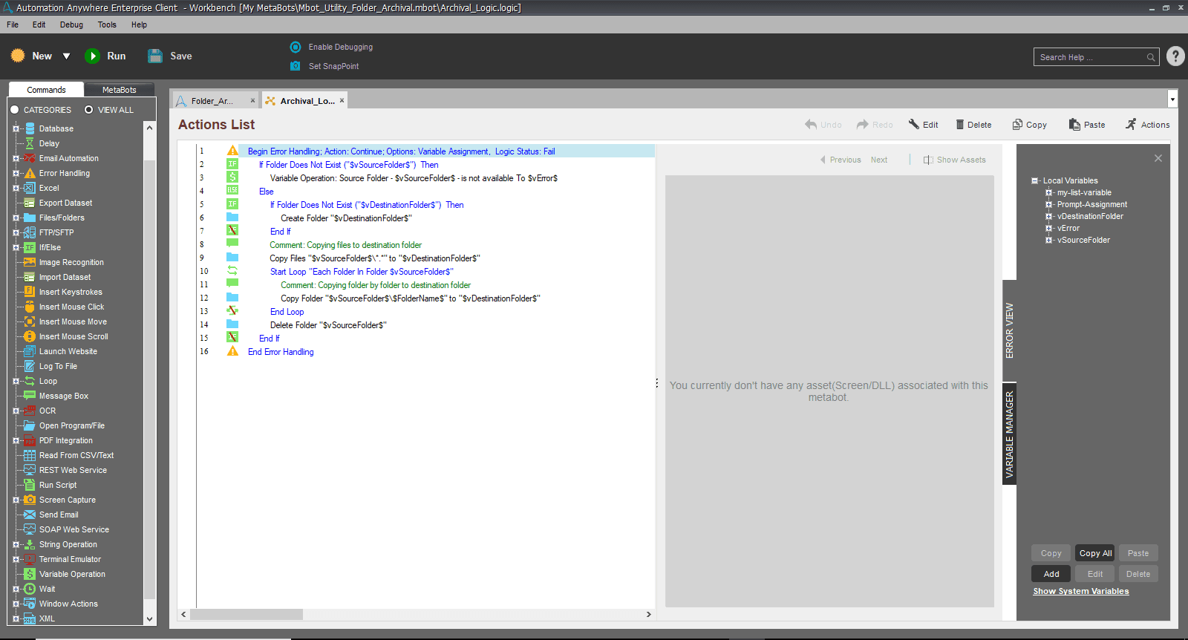The height and width of the screenshot is (640, 1188).
Task: Click the Copy All button
Action: 1095,553
